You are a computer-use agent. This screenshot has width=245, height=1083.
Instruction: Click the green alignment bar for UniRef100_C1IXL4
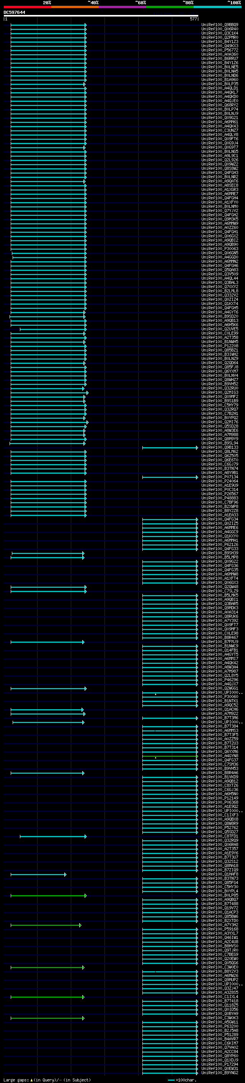[47, 997]
